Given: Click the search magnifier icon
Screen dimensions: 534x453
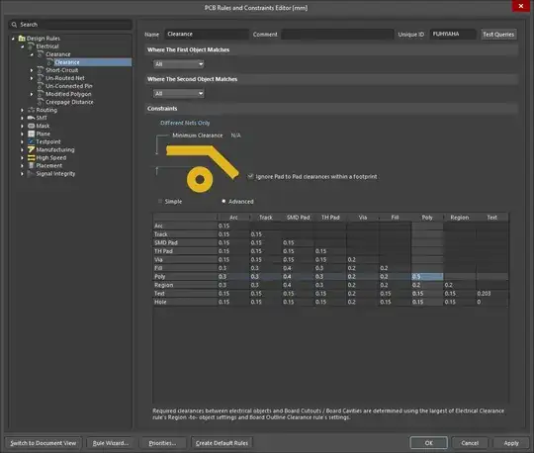Looking at the screenshot, I should [x=14, y=25].
